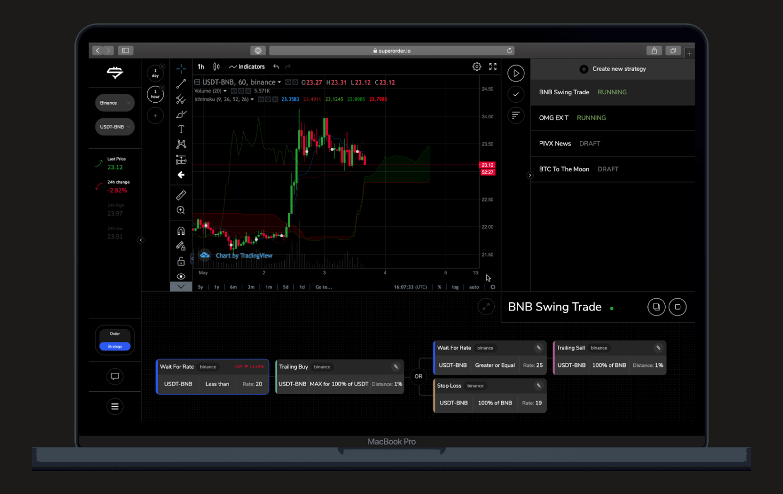This screenshot has height=494, width=783.
Task: Enter fullscreen chart mode
Action: point(492,67)
